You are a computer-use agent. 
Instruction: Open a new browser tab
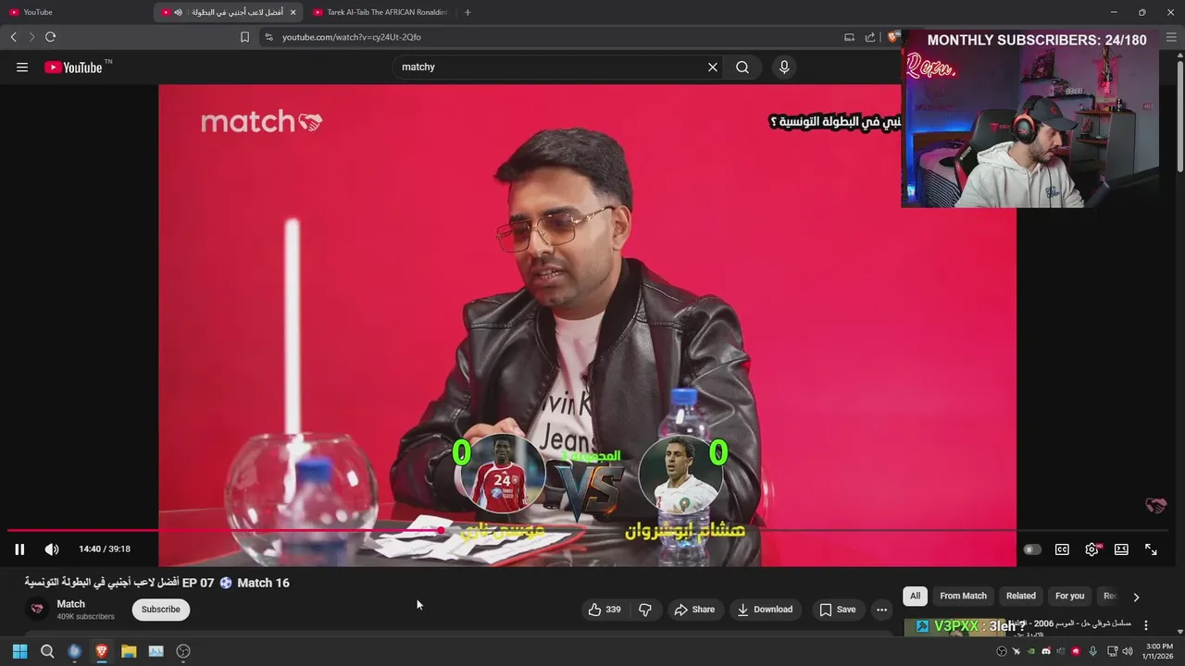click(x=468, y=12)
